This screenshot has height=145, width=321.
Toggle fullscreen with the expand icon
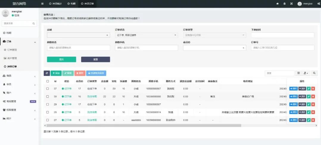[291, 4]
